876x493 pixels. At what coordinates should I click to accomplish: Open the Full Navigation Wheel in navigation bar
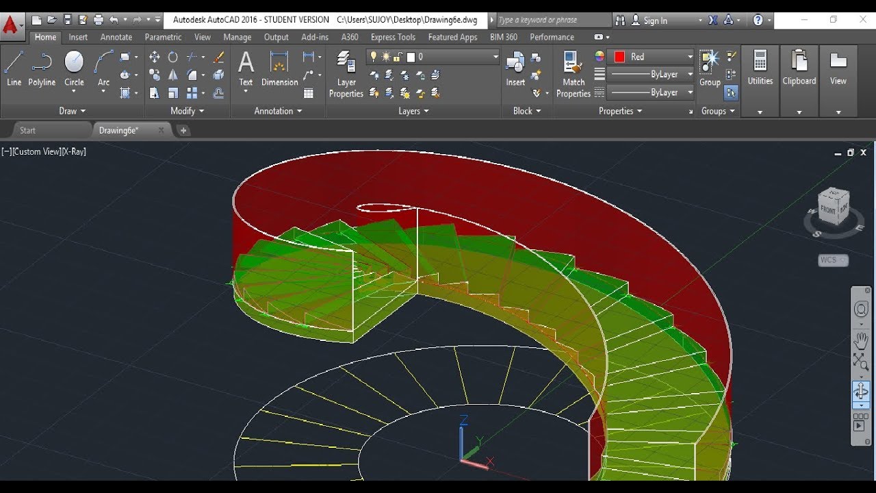[861, 309]
